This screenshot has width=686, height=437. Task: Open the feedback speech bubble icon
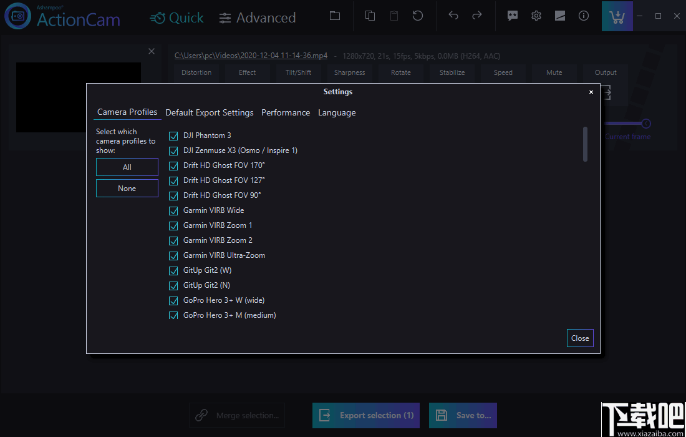pos(512,16)
